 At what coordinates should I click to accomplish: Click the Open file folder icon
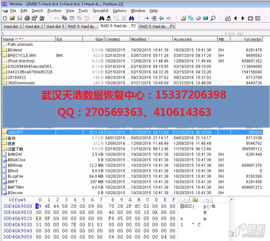12,18
